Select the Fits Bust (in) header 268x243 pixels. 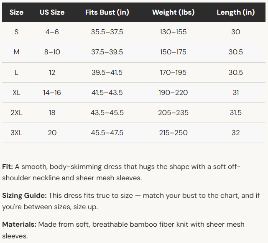click(107, 12)
